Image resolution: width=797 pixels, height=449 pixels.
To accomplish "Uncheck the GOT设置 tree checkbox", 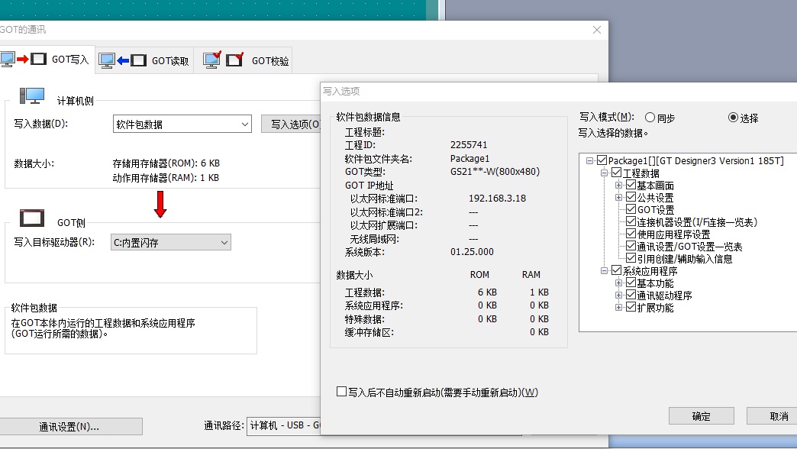I will coord(631,210).
